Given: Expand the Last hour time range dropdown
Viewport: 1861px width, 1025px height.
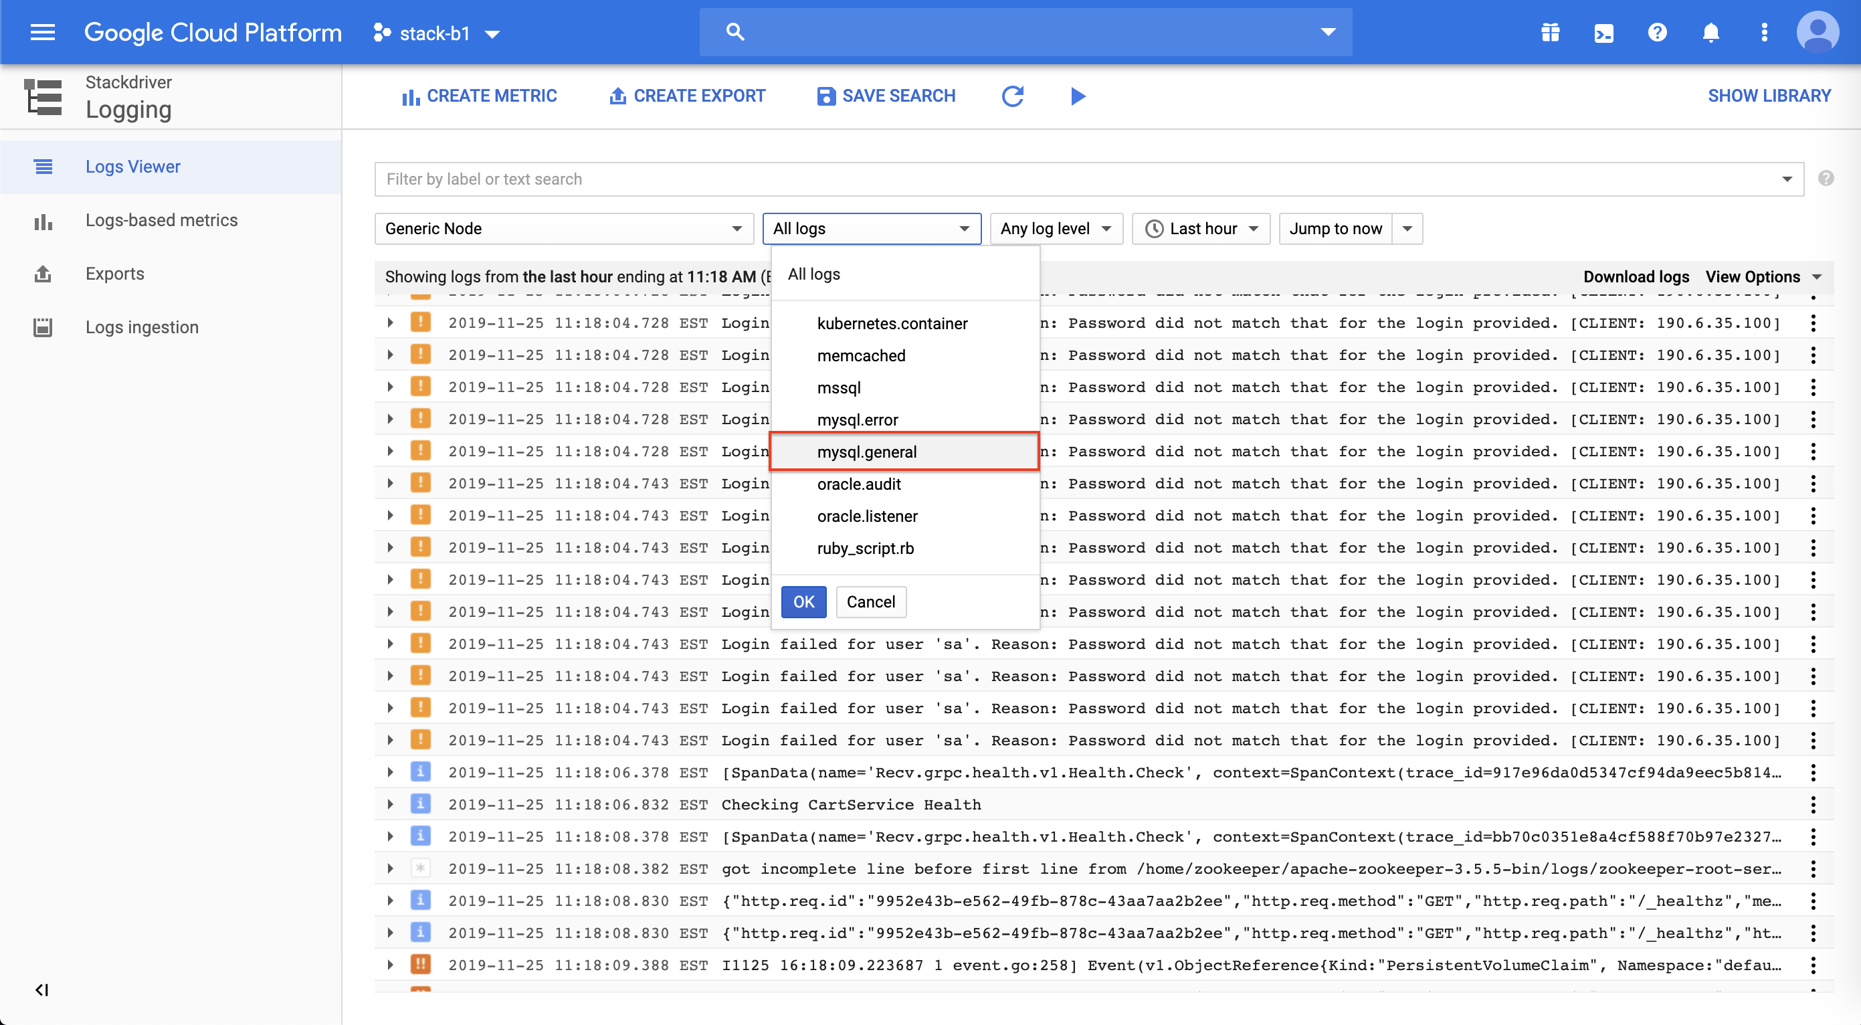Looking at the screenshot, I should 1201,228.
